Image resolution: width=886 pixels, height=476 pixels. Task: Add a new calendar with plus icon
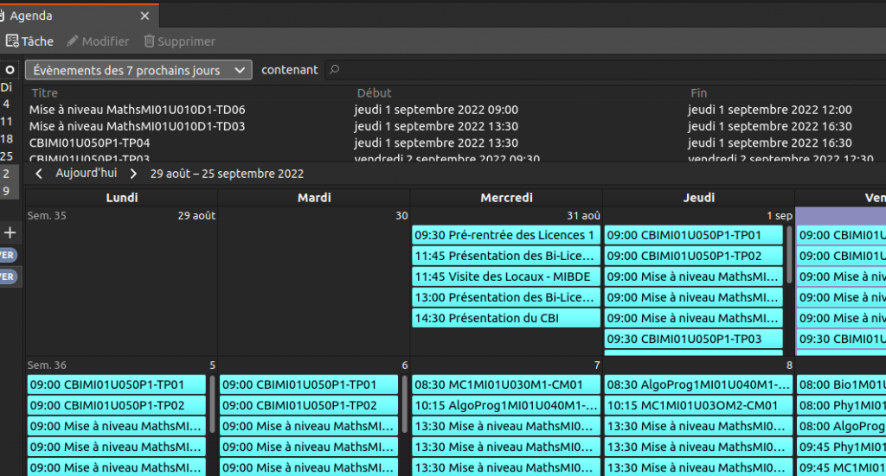(x=10, y=232)
